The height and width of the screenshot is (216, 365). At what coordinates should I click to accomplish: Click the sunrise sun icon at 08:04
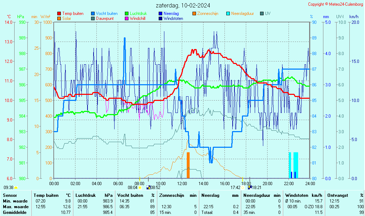pos(140,187)
